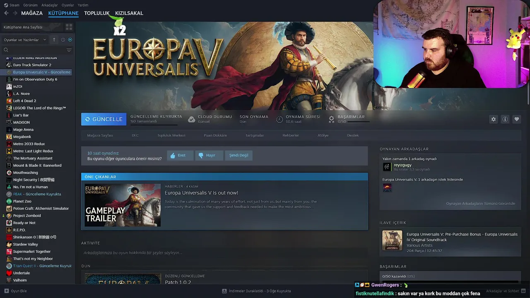Expand the Oyunlar ve Yazılımlar dropdown
Screen dimensions: 530x298
point(25,40)
